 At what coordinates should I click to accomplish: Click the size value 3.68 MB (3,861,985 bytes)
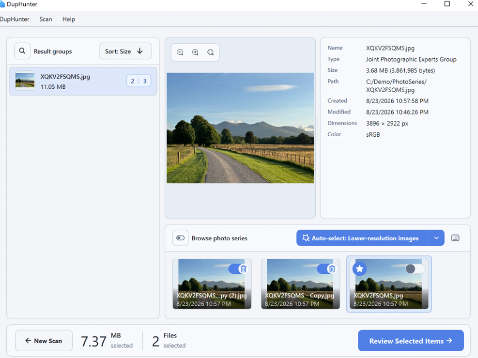point(400,70)
